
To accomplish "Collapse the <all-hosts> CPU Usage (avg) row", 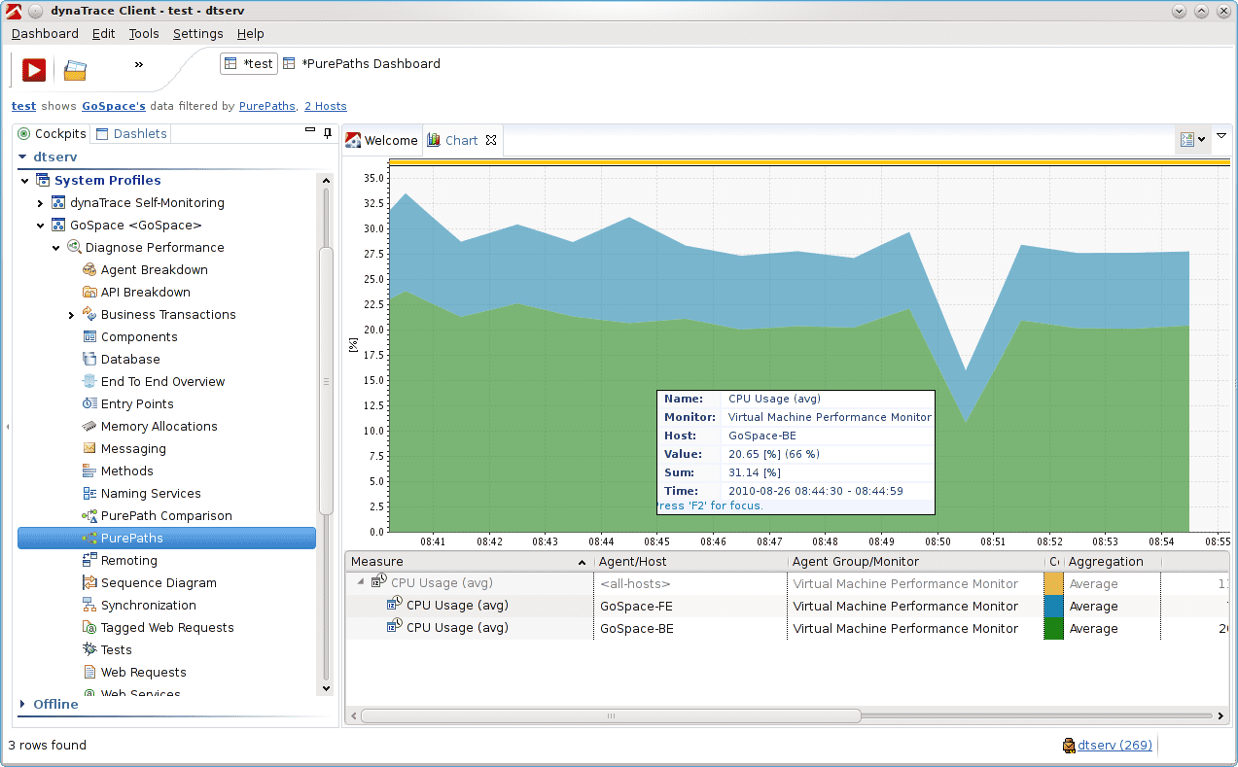I will pos(362,582).
